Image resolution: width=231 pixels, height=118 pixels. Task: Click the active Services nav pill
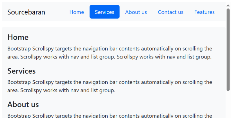pos(105,12)
